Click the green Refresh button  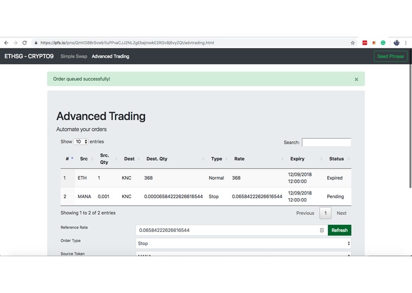coord(340,230)
